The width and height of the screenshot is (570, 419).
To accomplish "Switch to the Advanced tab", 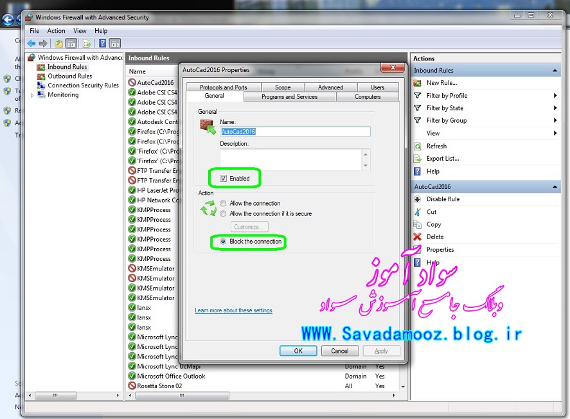I will click(331, 87).
